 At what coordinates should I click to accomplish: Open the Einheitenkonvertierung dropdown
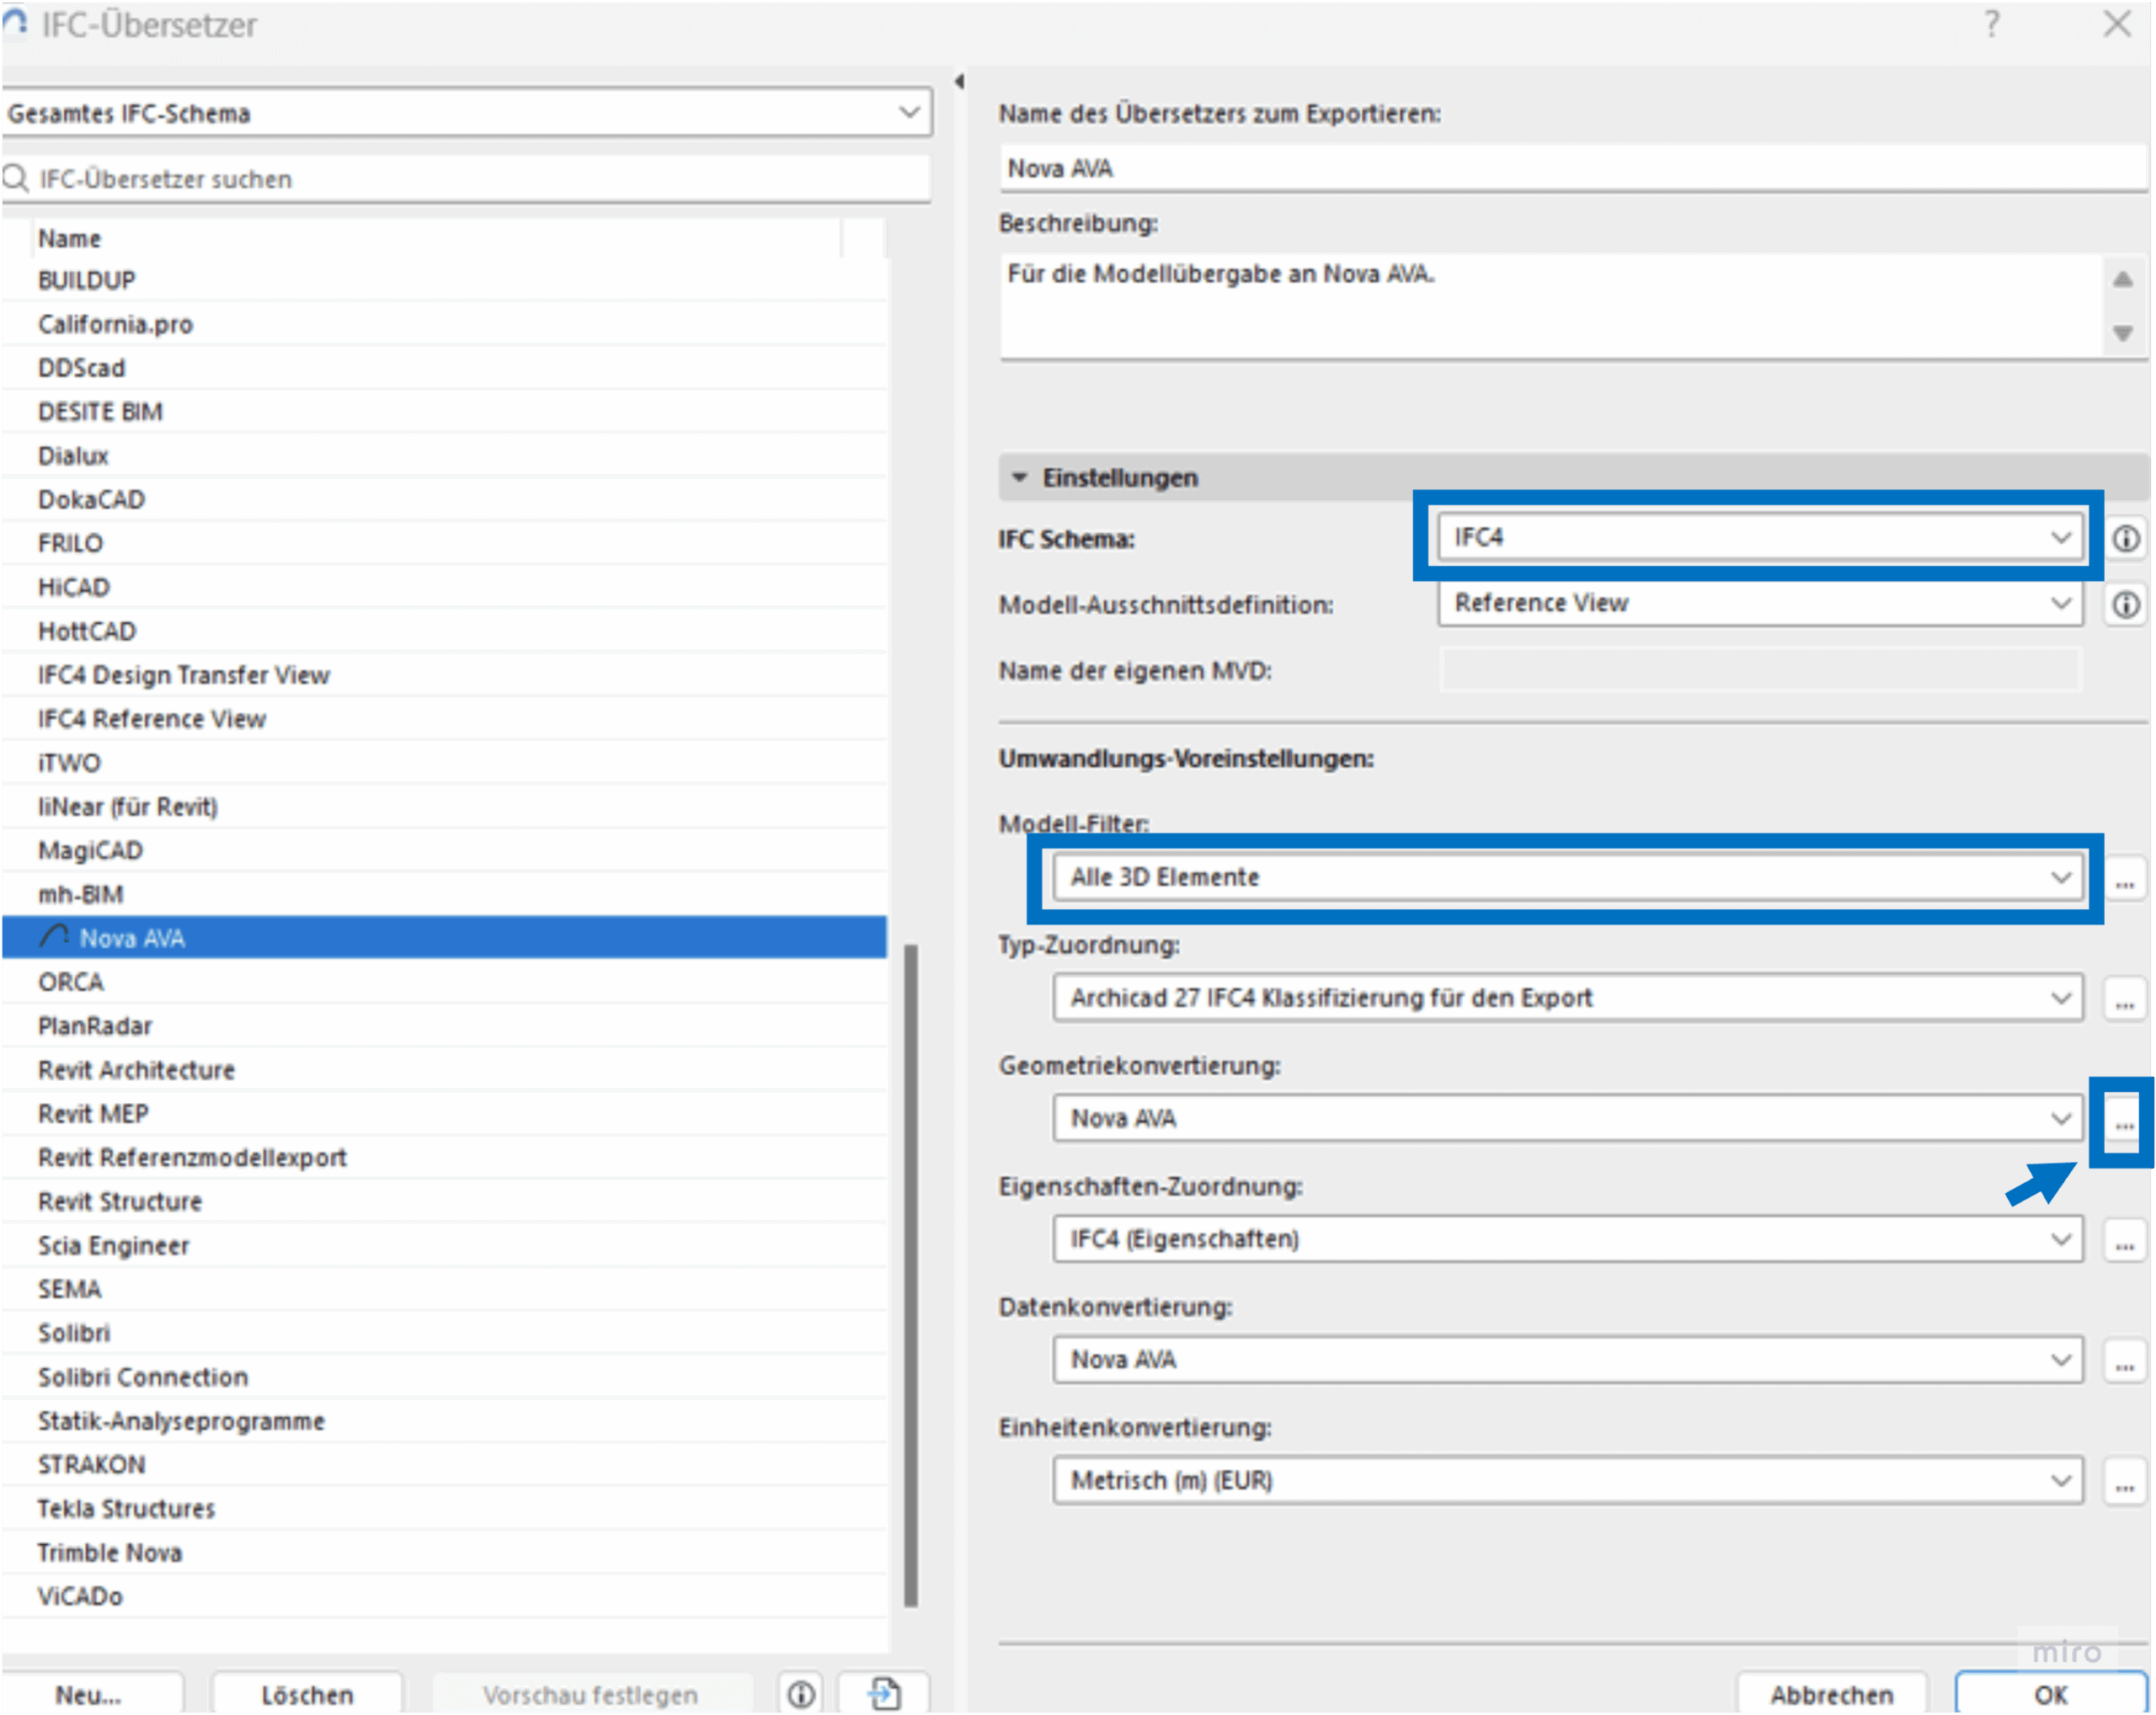click(x=1566, y=1480)
